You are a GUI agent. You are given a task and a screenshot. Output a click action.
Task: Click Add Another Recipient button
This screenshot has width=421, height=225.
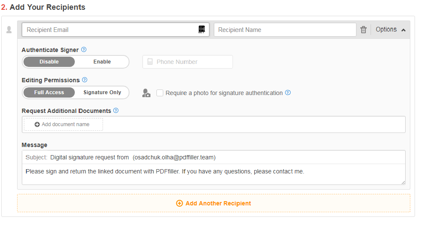pos(214,203)
